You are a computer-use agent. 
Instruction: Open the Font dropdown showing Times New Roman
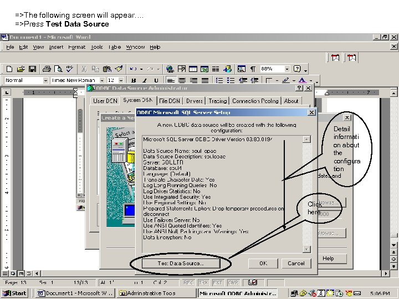[102, 81]
